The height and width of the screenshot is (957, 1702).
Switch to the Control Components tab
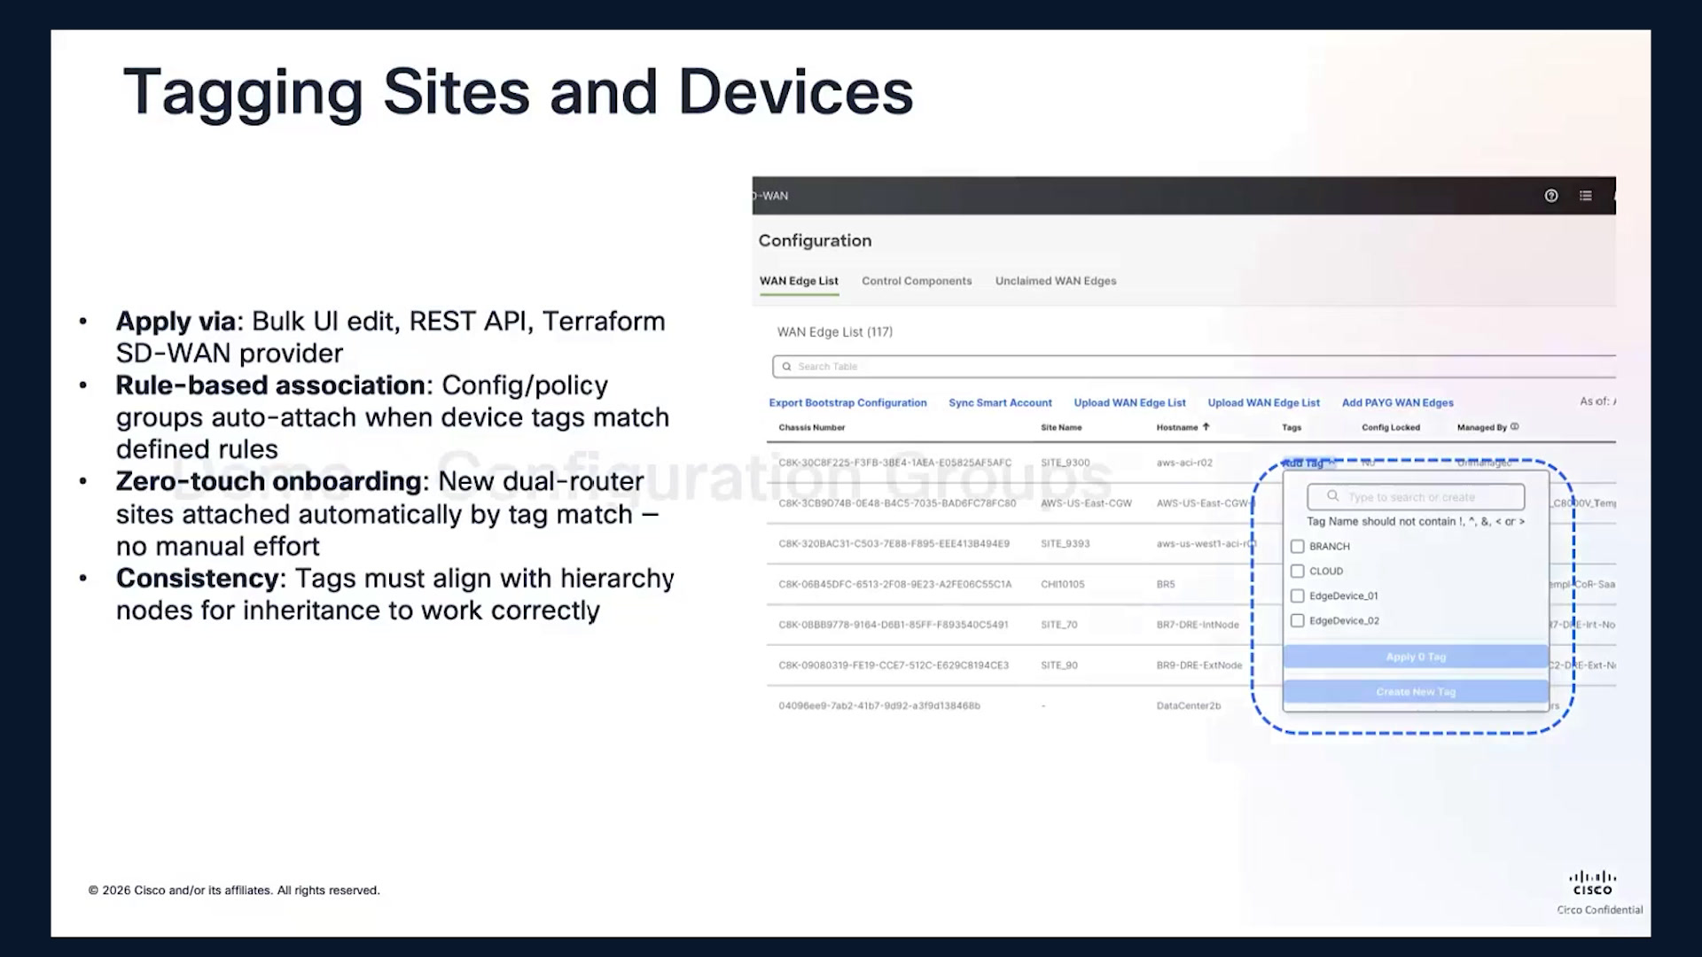tap(917, 281)
